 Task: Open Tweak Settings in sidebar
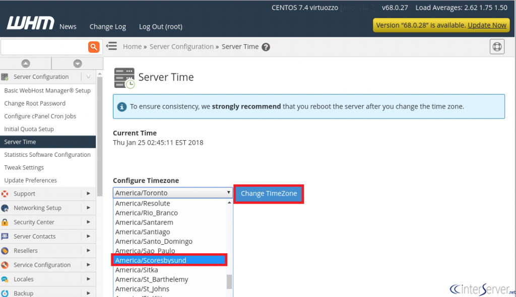pyautogui.click(x=24, y=168)
